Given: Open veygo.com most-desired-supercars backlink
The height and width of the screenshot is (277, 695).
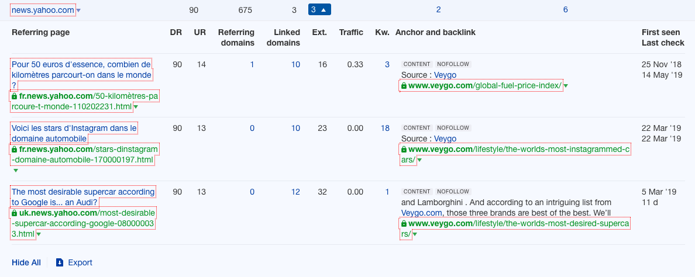Looking at the screenshot, I should tap(515, 228).
